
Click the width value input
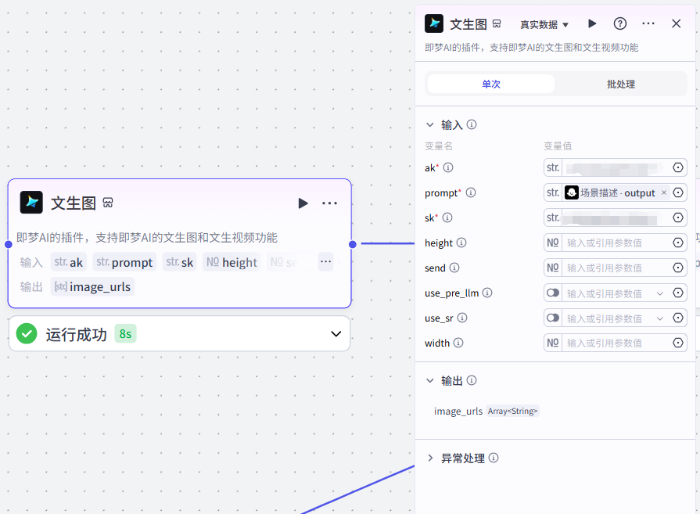616,343
